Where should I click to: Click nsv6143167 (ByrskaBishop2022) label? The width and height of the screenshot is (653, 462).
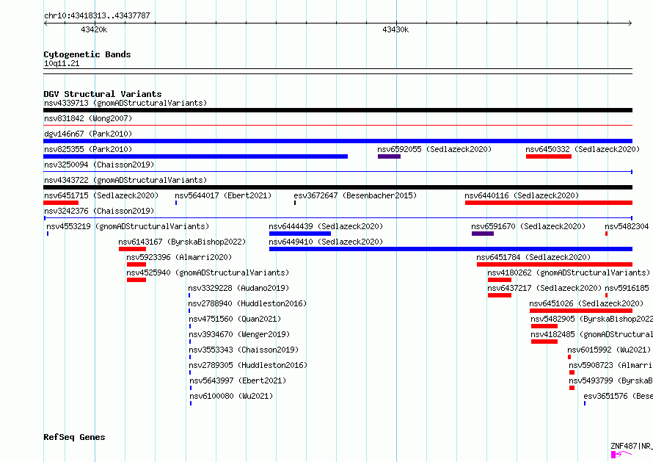[x=182, y=242]
